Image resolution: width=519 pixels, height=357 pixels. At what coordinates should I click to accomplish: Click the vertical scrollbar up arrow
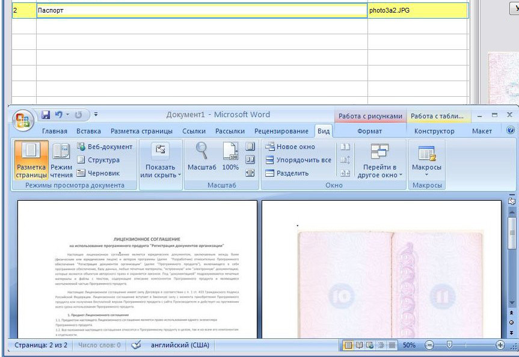pos(512,212)
